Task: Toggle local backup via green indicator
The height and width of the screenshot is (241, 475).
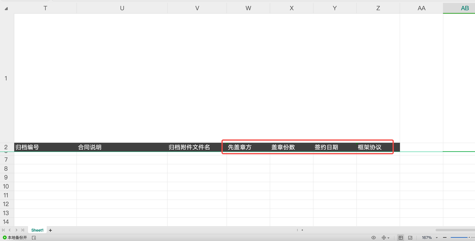Action: [5, 237]
